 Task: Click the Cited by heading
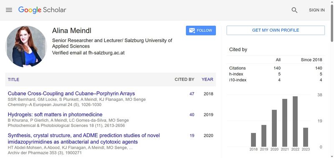coord(238,50)
